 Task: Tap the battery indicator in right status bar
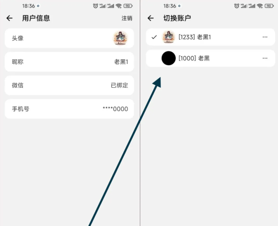[269, 6]
